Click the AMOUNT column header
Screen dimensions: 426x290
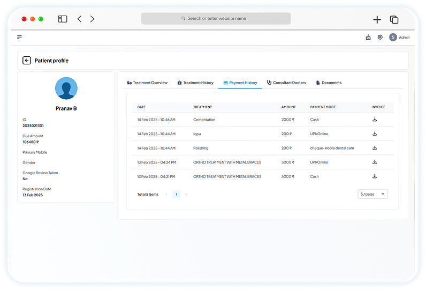pos(288,107)
